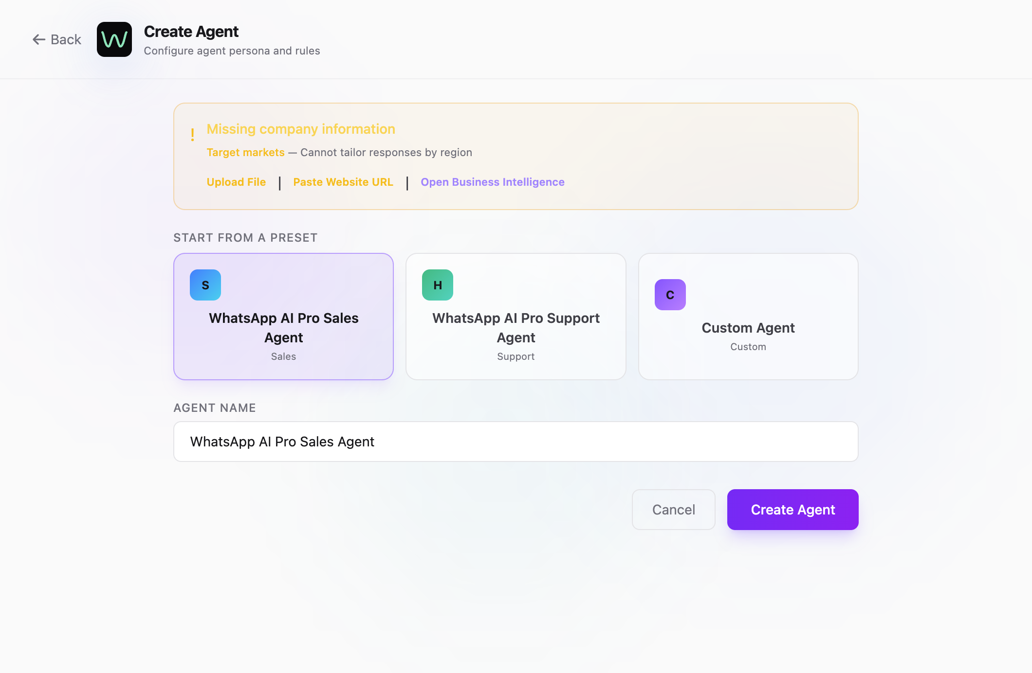Click the Create Agent page title
1032x673 pixels.
(x=191, y=32)
